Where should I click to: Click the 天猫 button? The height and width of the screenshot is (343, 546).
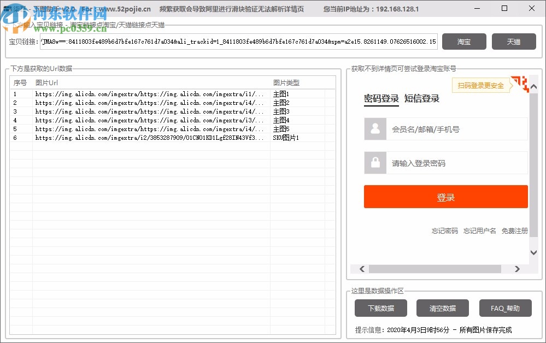pos(514,42)
